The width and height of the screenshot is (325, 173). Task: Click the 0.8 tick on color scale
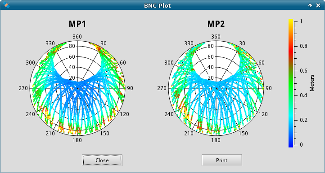(x=304, y=46)
